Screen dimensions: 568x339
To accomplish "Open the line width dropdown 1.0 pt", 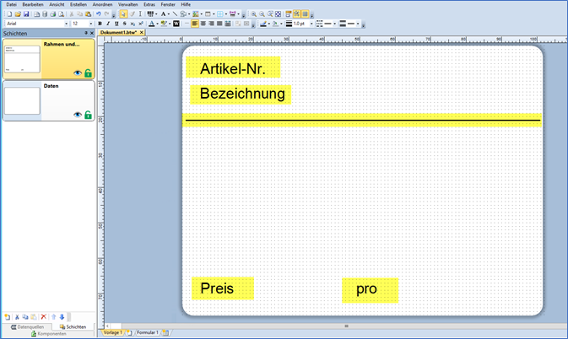I will pyautogui.click(x=310, y=24).
